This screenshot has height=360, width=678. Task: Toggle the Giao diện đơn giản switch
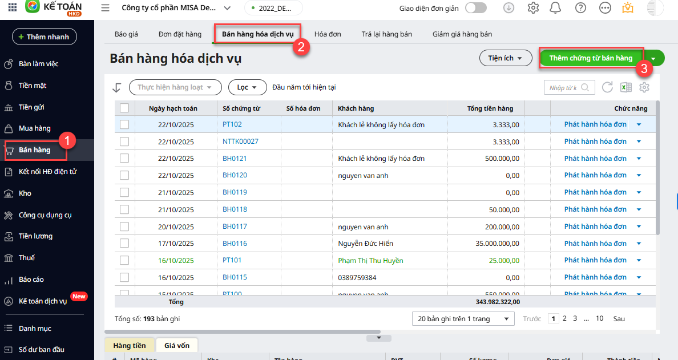476,8
